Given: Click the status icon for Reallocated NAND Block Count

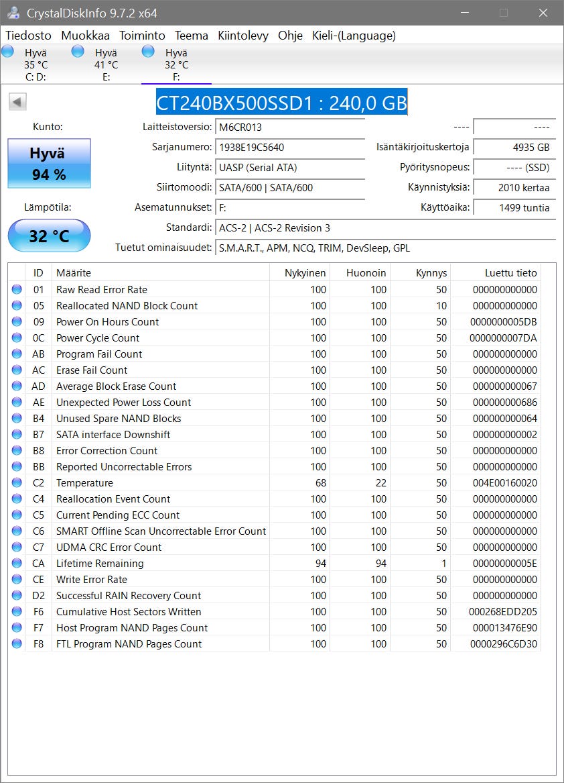Looking at the screenshot, I should click(x=17, y=305).
